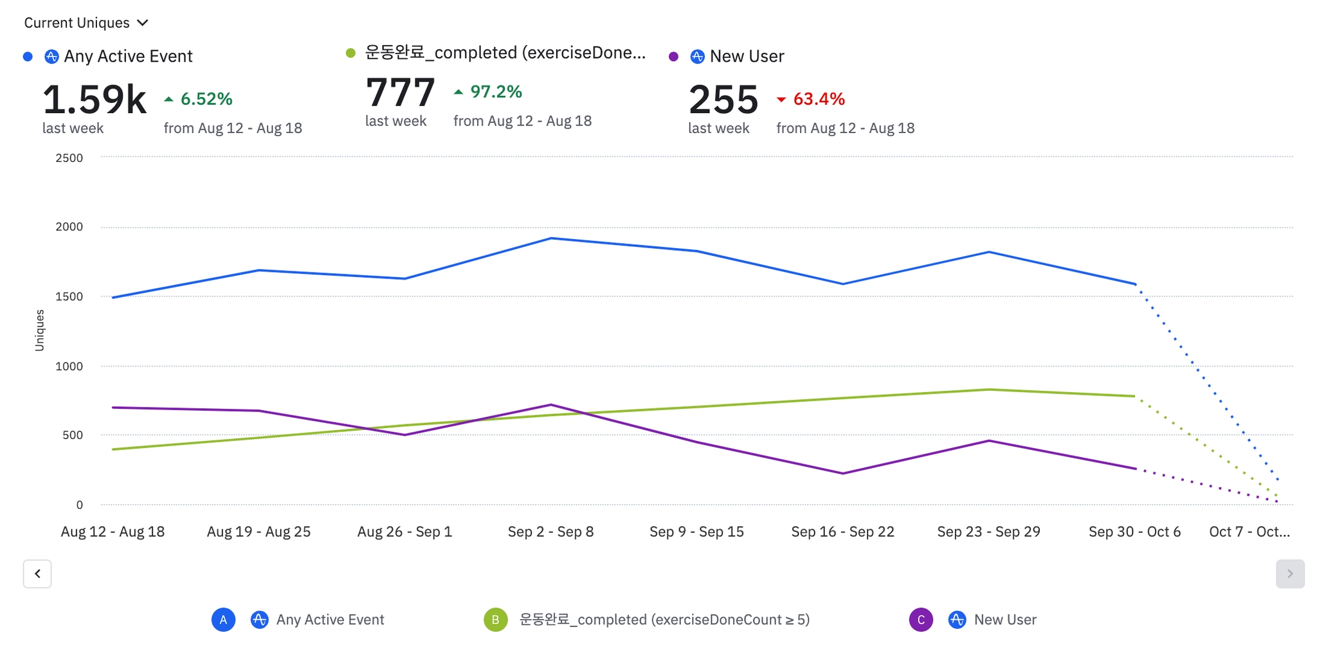Viewport: 1317px width, 648px height.
Task: Click 'last week' under the 1.59k value
Action: (73, 128)
